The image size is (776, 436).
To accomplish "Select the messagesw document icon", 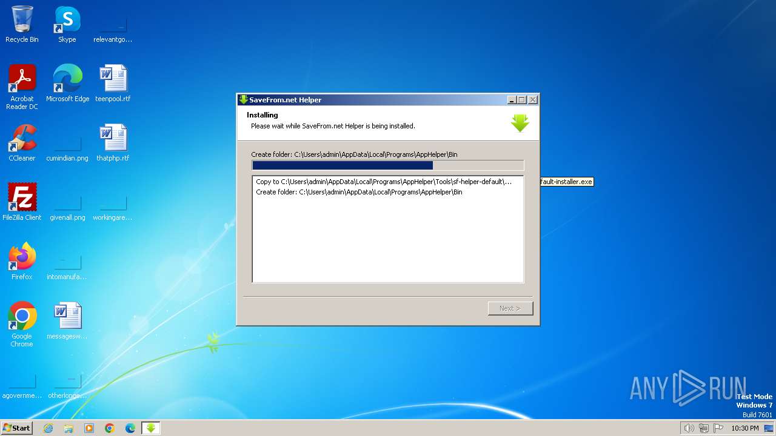I will 67,321.
